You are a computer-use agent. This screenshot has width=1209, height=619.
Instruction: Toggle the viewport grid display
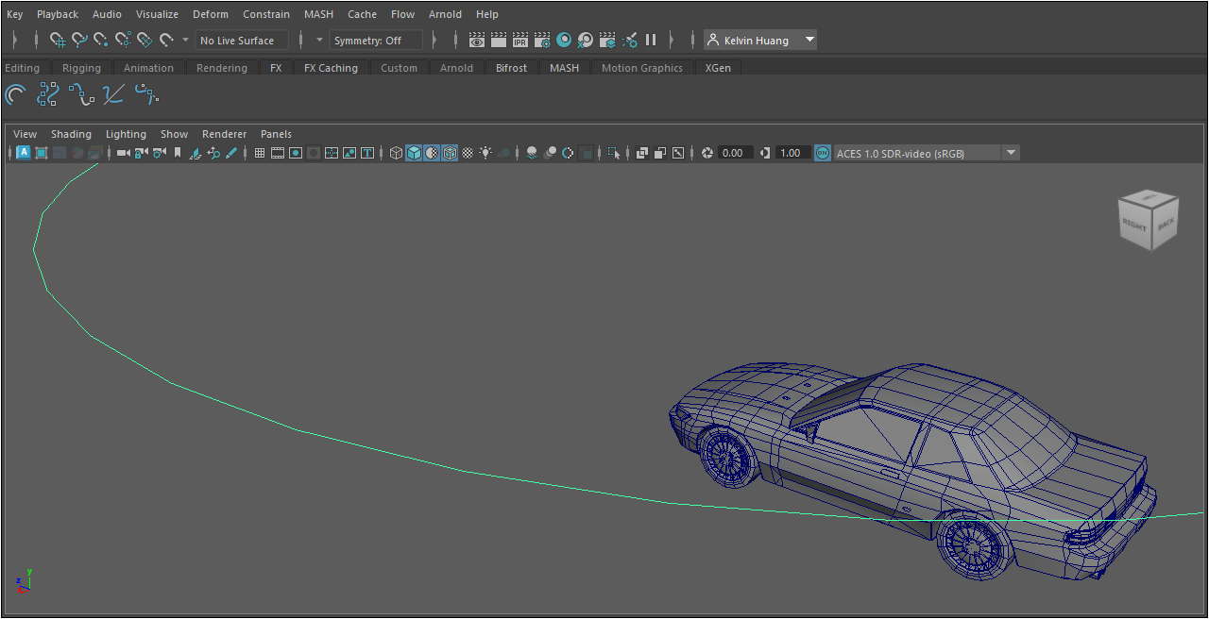[260, 153]
